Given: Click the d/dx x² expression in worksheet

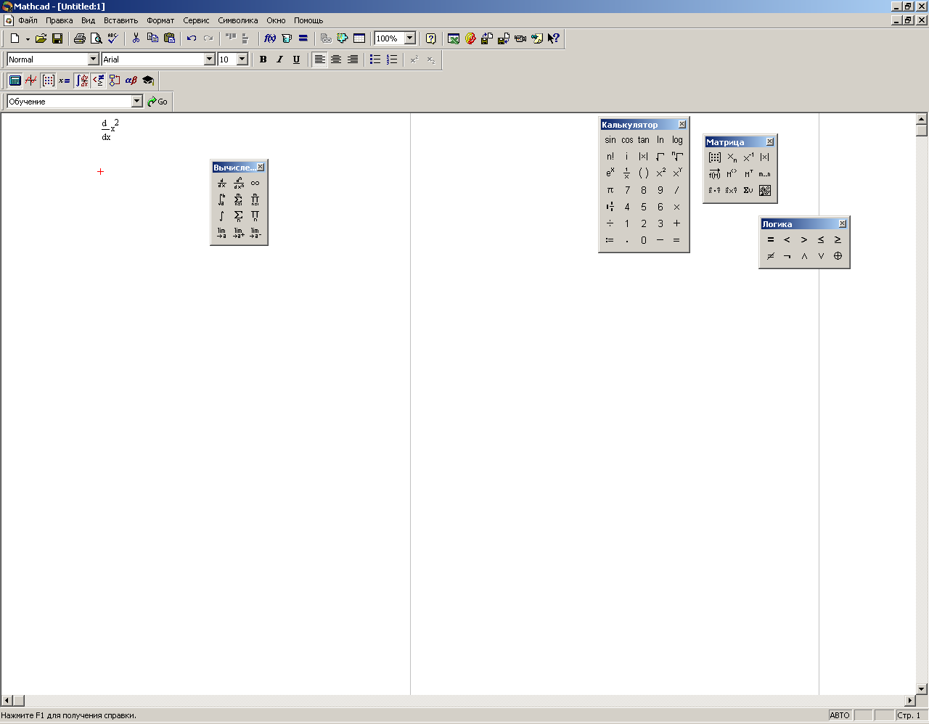Looking at the screenshot, I should click(110, 130).
